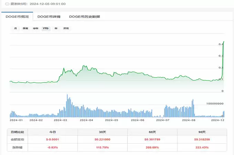Screen dimensions: 234x155
Task: Click the 30天 column header
Action: pyautogui.click(x=102, y=132)
